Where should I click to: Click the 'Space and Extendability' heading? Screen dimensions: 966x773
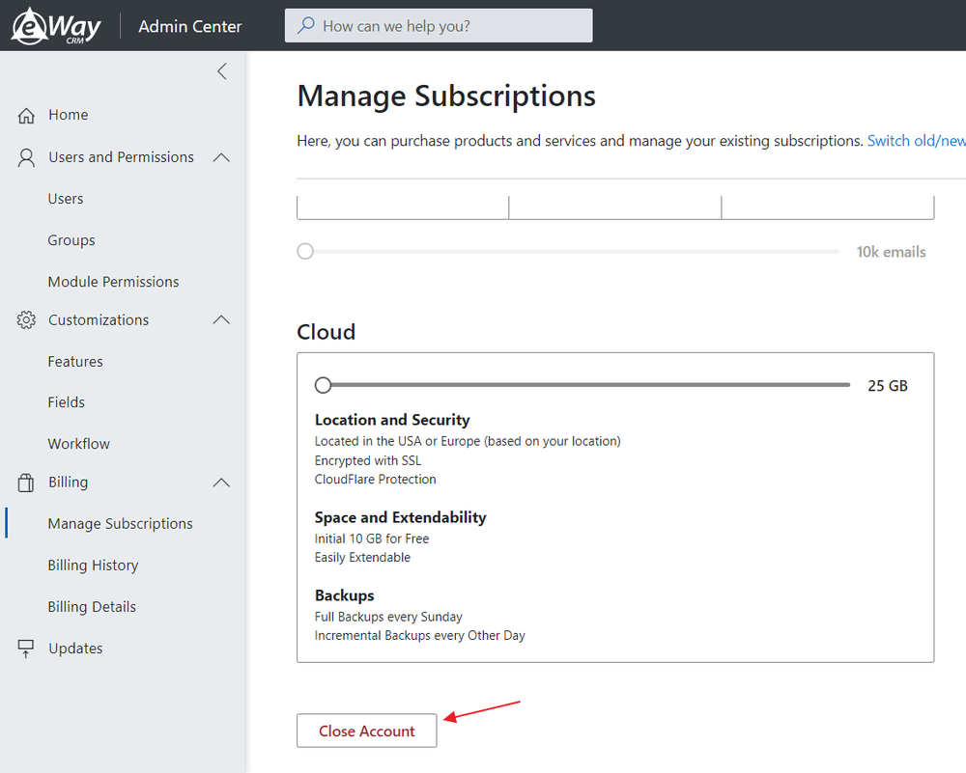click(x=401, y=517)
